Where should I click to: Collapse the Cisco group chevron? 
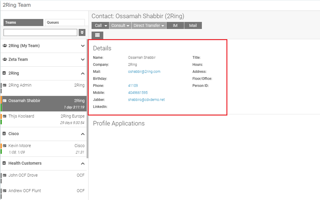pyautogui.click(x=83, y=134)
